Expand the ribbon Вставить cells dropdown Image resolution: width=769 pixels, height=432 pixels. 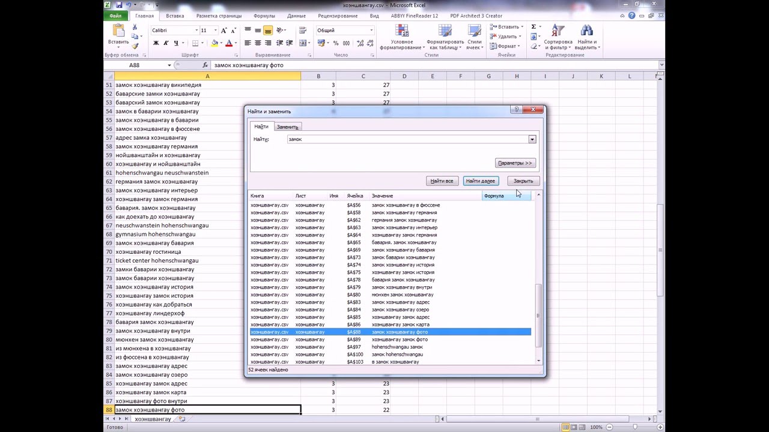tap(521, 27)
